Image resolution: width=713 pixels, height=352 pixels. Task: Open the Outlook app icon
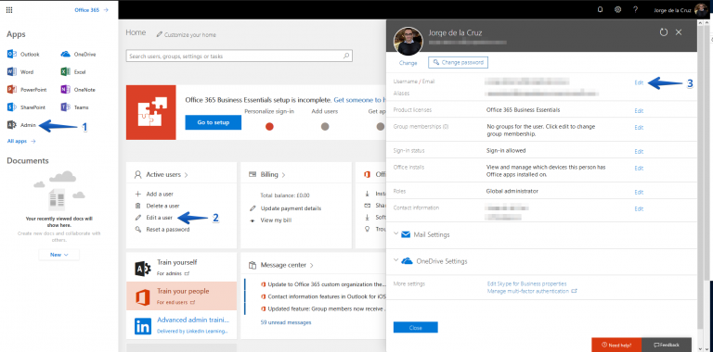pyautogui.click(x=12, y=54)
